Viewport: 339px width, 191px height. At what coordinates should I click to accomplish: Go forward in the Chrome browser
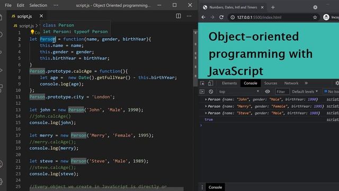pos(212,17)
